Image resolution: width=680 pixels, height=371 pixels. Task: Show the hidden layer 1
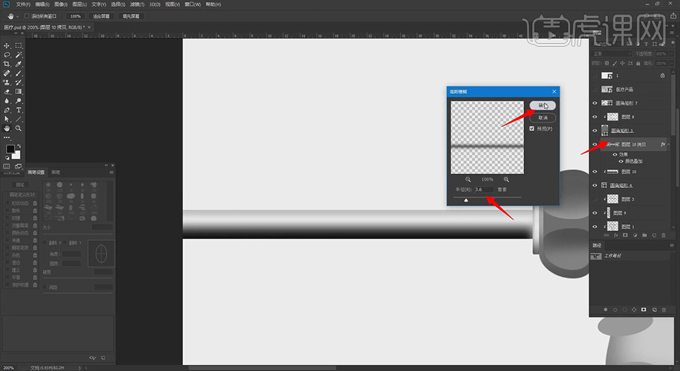(x=595, y=75)
